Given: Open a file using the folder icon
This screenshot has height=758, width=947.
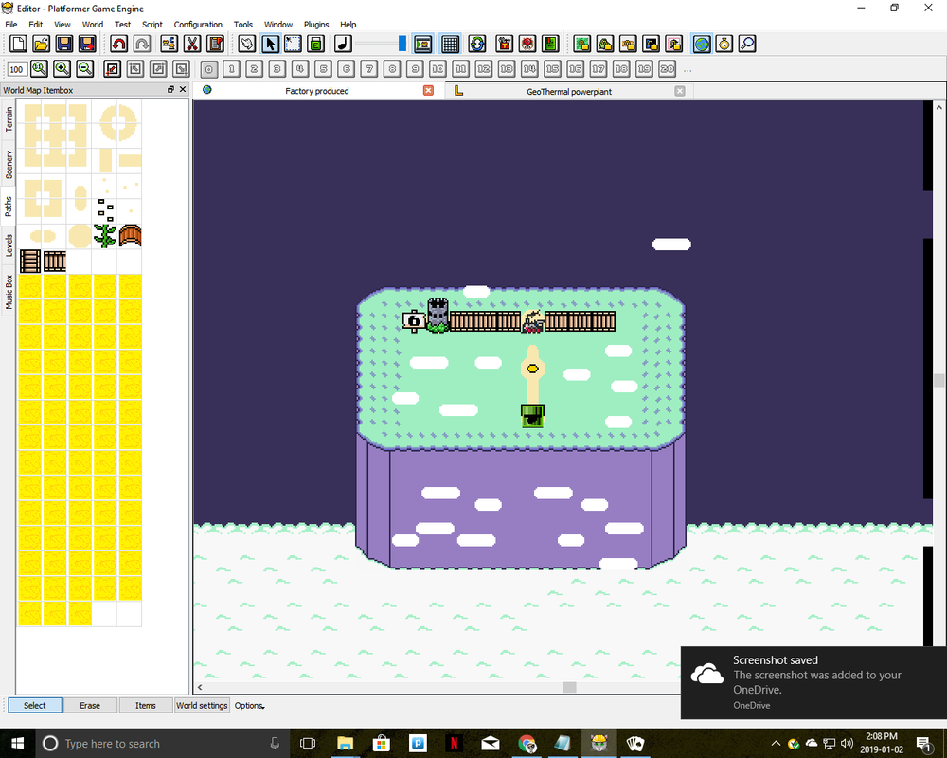Looking at the screenshot, I should tap(41, 44).
